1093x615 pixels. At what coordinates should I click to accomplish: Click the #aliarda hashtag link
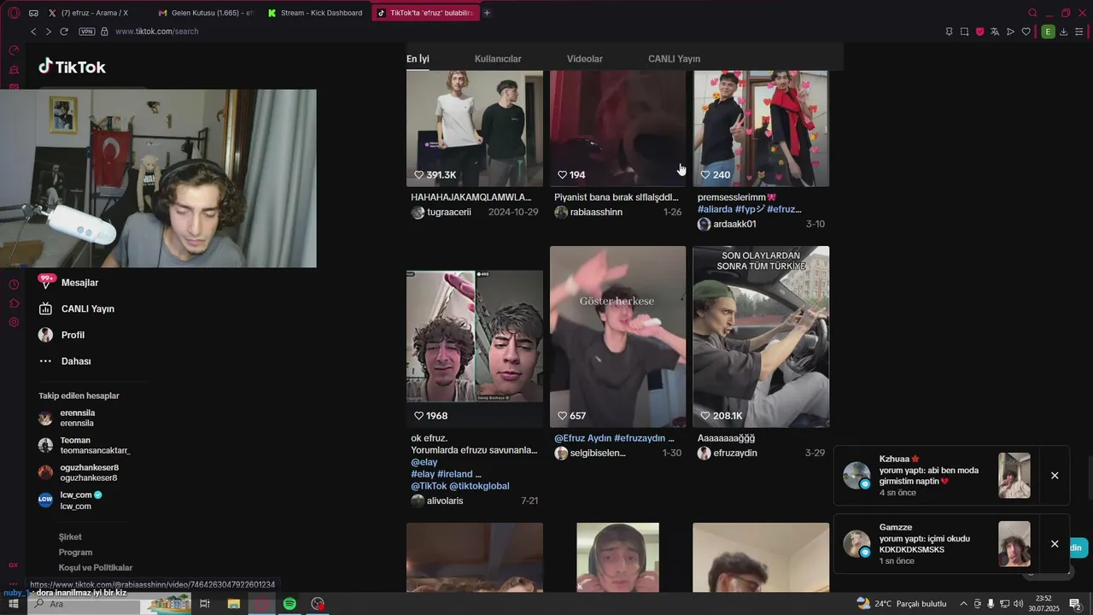click(x=715, y=209)
